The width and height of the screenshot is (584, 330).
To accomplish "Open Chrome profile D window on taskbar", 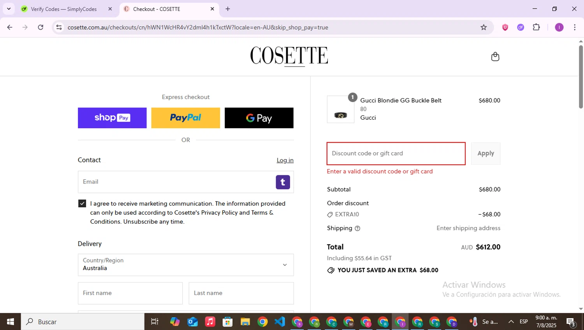I will pos(452,322).
